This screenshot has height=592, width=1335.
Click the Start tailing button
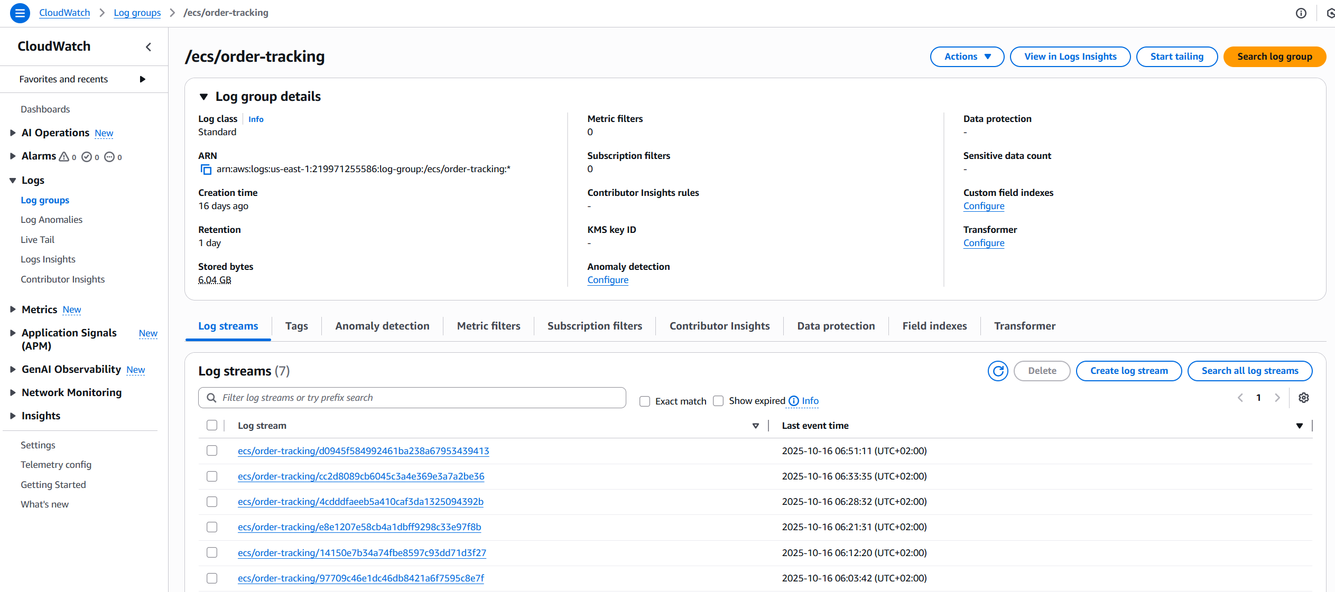pyautogui.click(x=1177, y=57)
